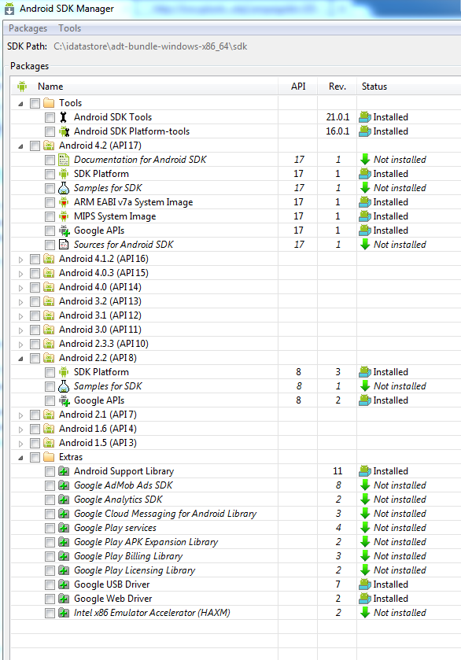This screenshot has height=660, width=461.
Task: Click the Google USB Driver icon
Action: point(64,584)
